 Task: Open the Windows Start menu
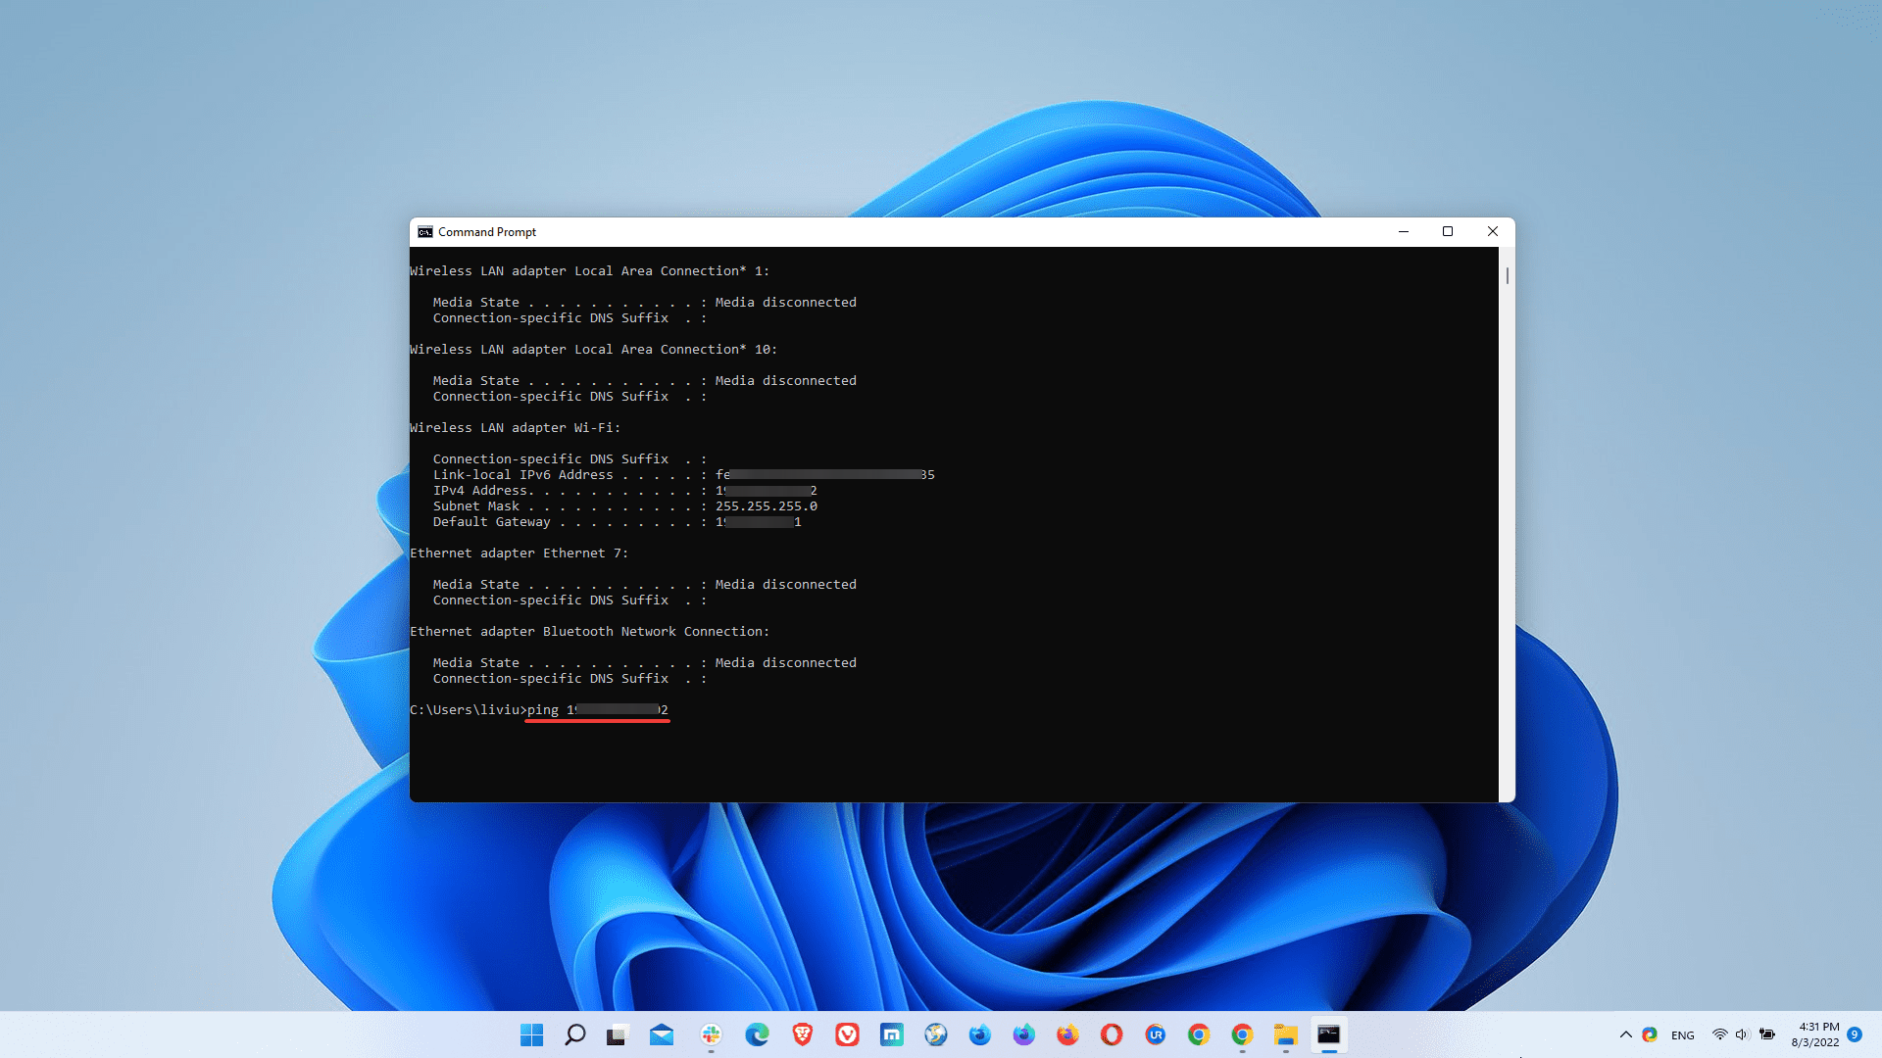pyautogui.click(x=531, y=1034)
